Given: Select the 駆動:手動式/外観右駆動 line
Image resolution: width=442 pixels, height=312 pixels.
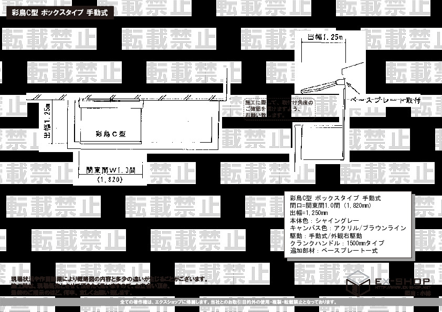Looking at the screenshot, I should [x=326, y=235].
